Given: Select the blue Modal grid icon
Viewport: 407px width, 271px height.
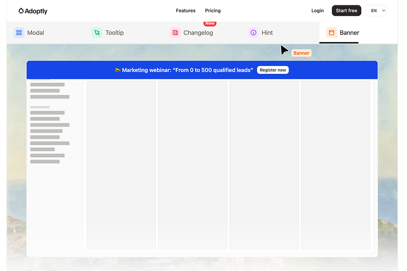Looking at the screenshot, I should click(19, 33).
